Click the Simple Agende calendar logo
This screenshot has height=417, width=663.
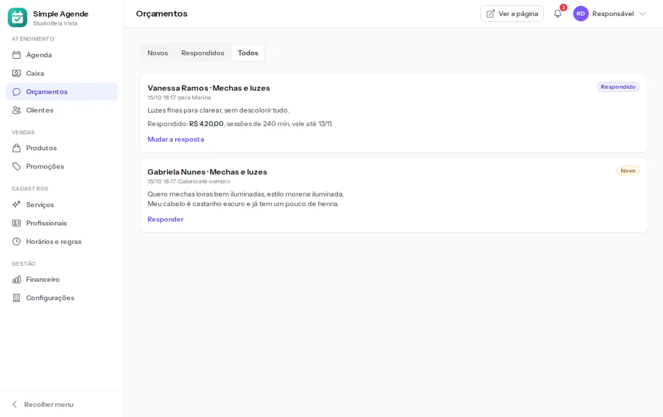tap(17, 18)
